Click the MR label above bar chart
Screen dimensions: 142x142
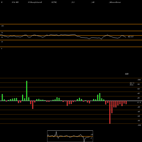click(x=127, y=74)
